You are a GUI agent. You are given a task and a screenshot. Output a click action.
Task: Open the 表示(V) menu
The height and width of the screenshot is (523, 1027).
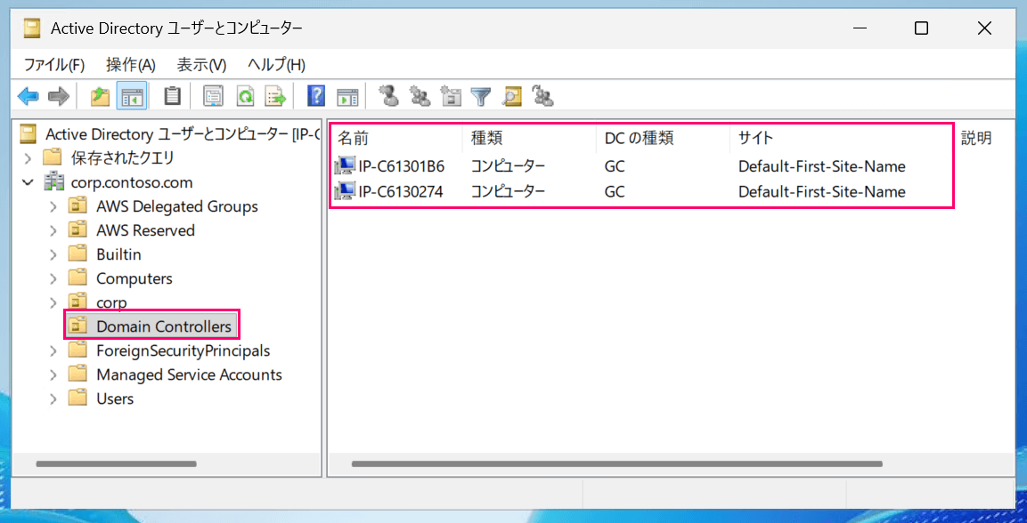pos(201,65)
